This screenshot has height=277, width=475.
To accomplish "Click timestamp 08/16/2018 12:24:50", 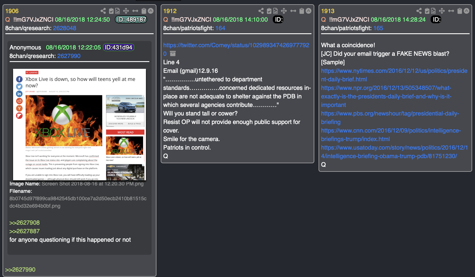I will (x=82, y=20).
